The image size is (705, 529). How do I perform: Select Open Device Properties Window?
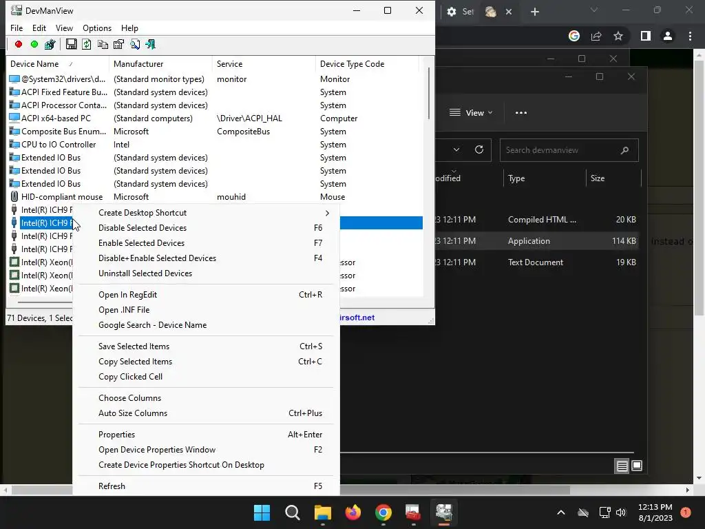point(206,450)
